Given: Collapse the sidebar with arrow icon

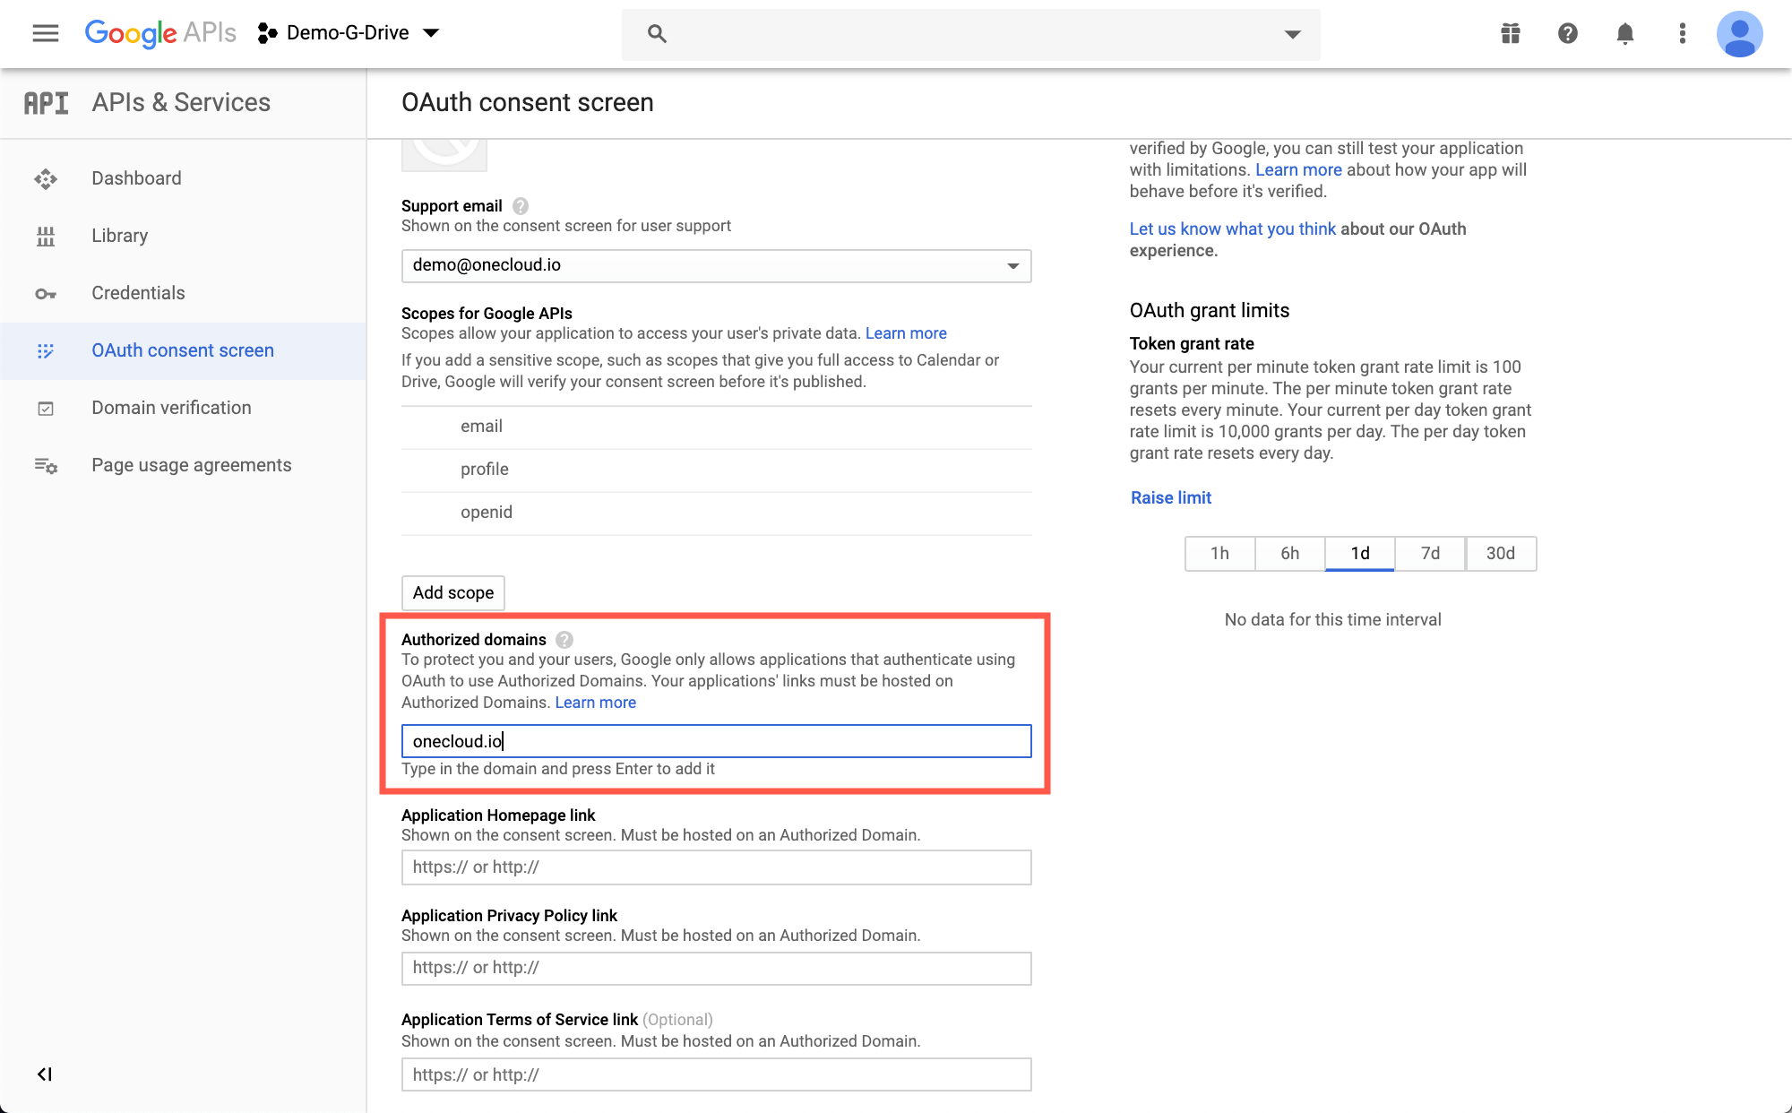Looking at the screenshot, I should [x=44, y=1074].
